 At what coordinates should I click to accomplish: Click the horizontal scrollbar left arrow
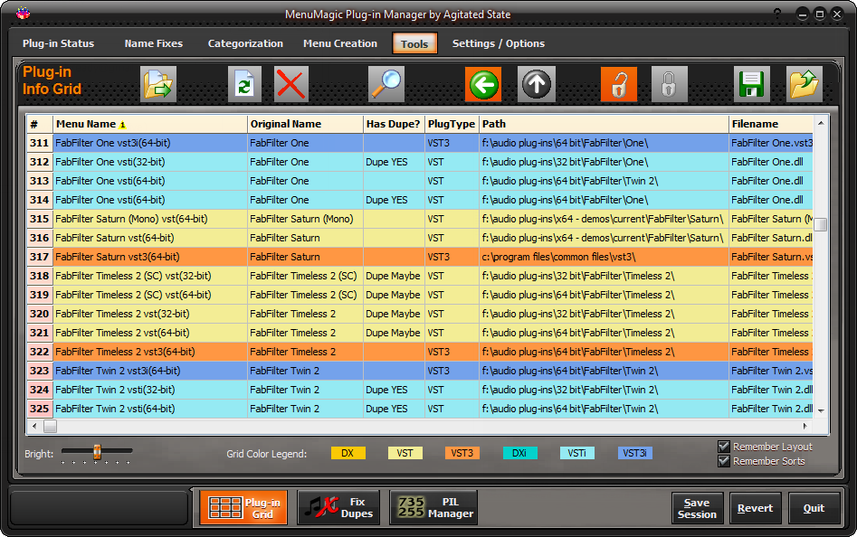click(34, 426)
